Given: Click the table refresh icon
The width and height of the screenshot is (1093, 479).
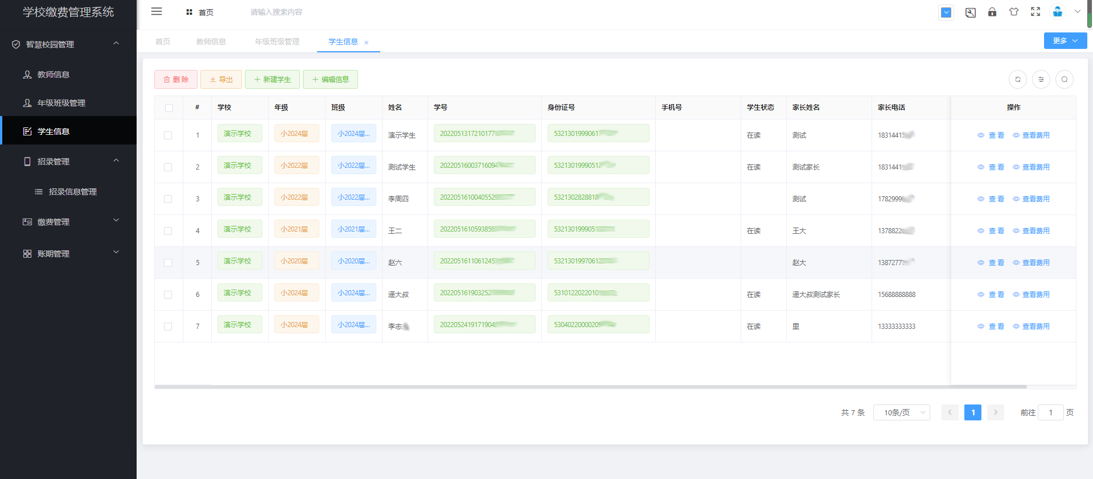Looking at the screenshot, I should pyautogui.click(x=1018, y=80).
